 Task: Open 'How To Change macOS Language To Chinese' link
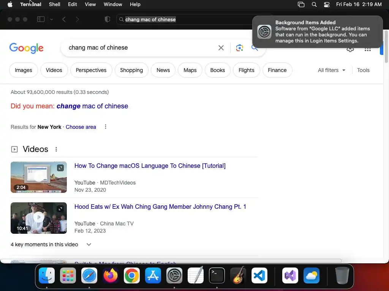150,166
